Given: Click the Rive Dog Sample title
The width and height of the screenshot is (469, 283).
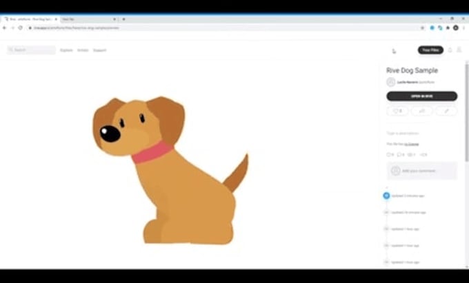Looking at the screenshot, I should 412,70.
